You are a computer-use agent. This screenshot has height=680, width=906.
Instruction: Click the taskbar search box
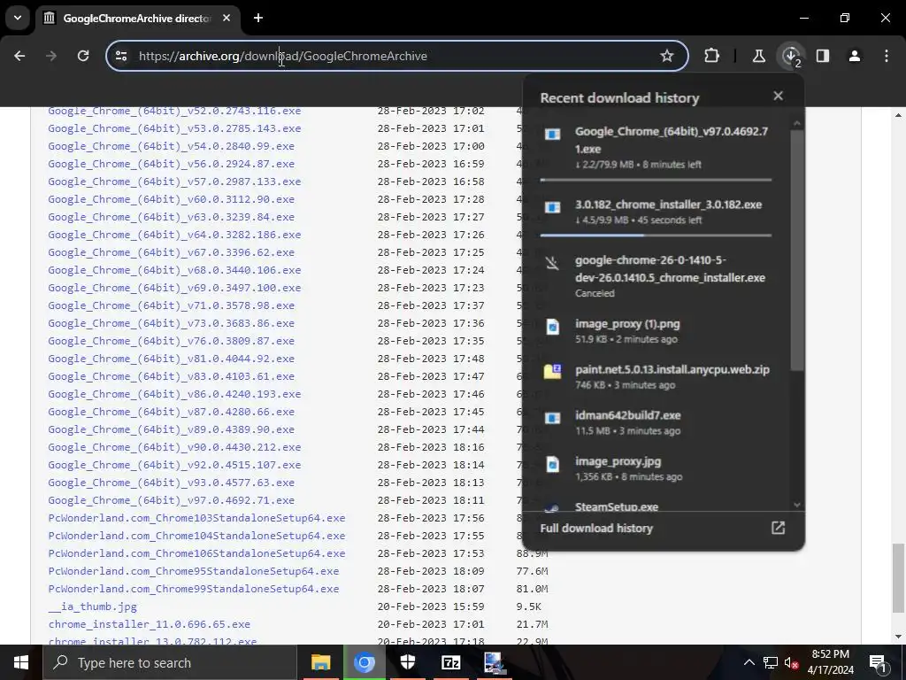170,662
